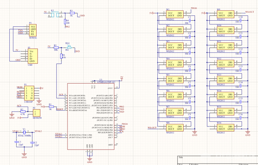The image size is (258, 165).
Task: Select resistor R3 1K near K1
Action: point(72,13)
